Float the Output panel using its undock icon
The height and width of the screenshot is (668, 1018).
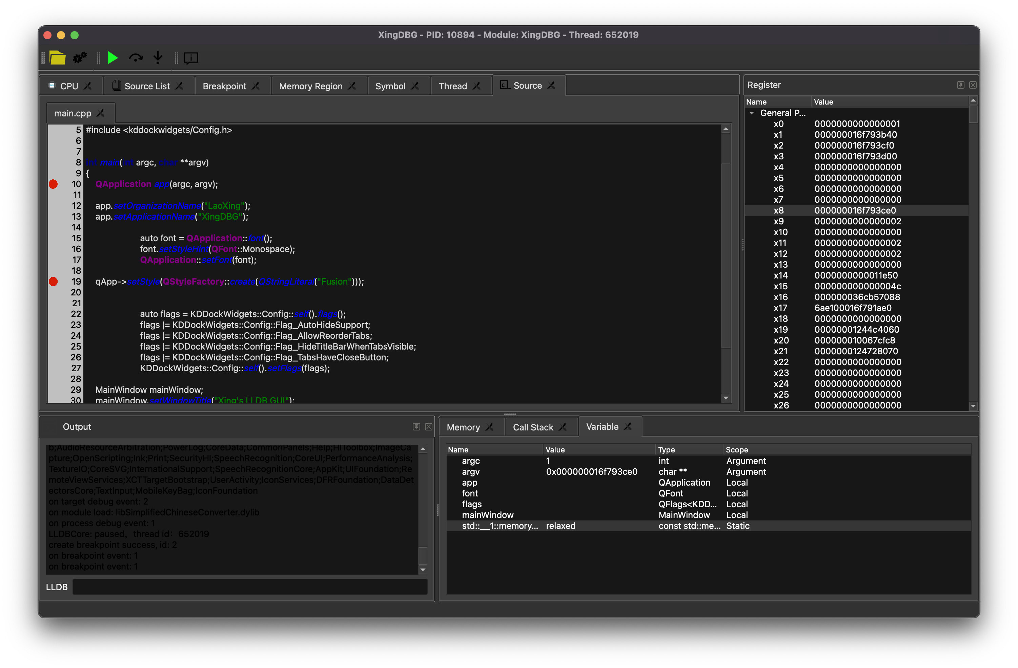(416, 427)
